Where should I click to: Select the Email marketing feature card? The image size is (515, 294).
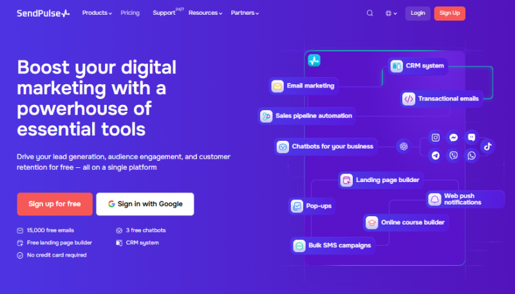303,86
